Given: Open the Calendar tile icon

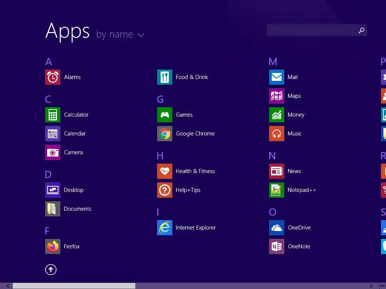Looking at the screenshot, I should [x=53, y=134].
